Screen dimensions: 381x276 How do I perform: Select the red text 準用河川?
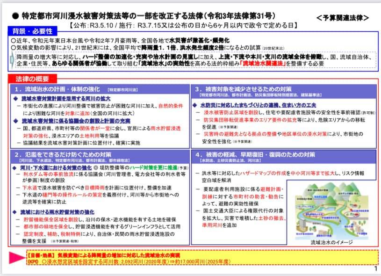pyautogui.click(x=212, y=225)
